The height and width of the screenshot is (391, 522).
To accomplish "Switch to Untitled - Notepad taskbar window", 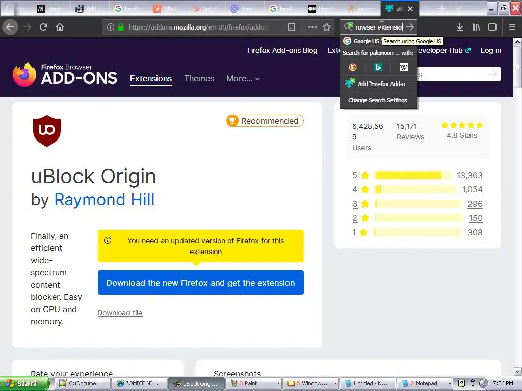I will [368, 383].
